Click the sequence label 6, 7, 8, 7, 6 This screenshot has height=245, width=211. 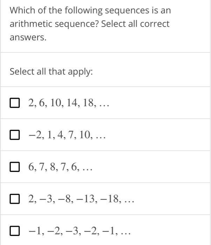[x=60, y=167]
